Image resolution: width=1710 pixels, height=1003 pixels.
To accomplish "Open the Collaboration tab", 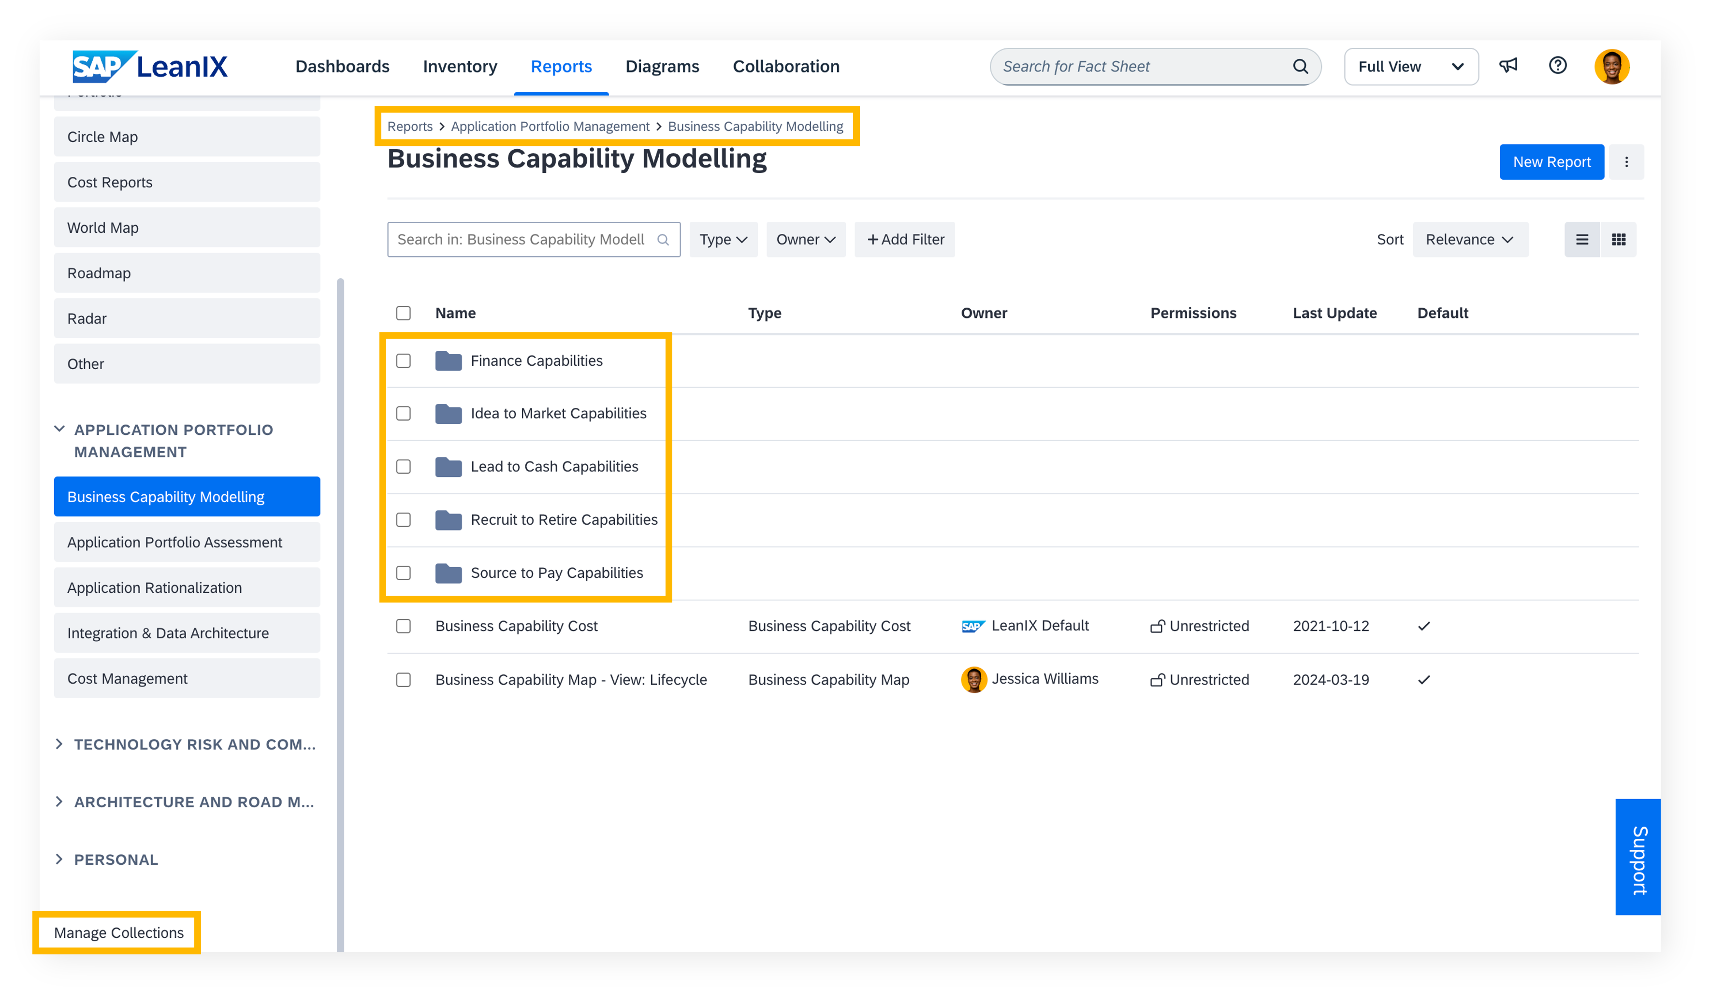I will 786,67.
